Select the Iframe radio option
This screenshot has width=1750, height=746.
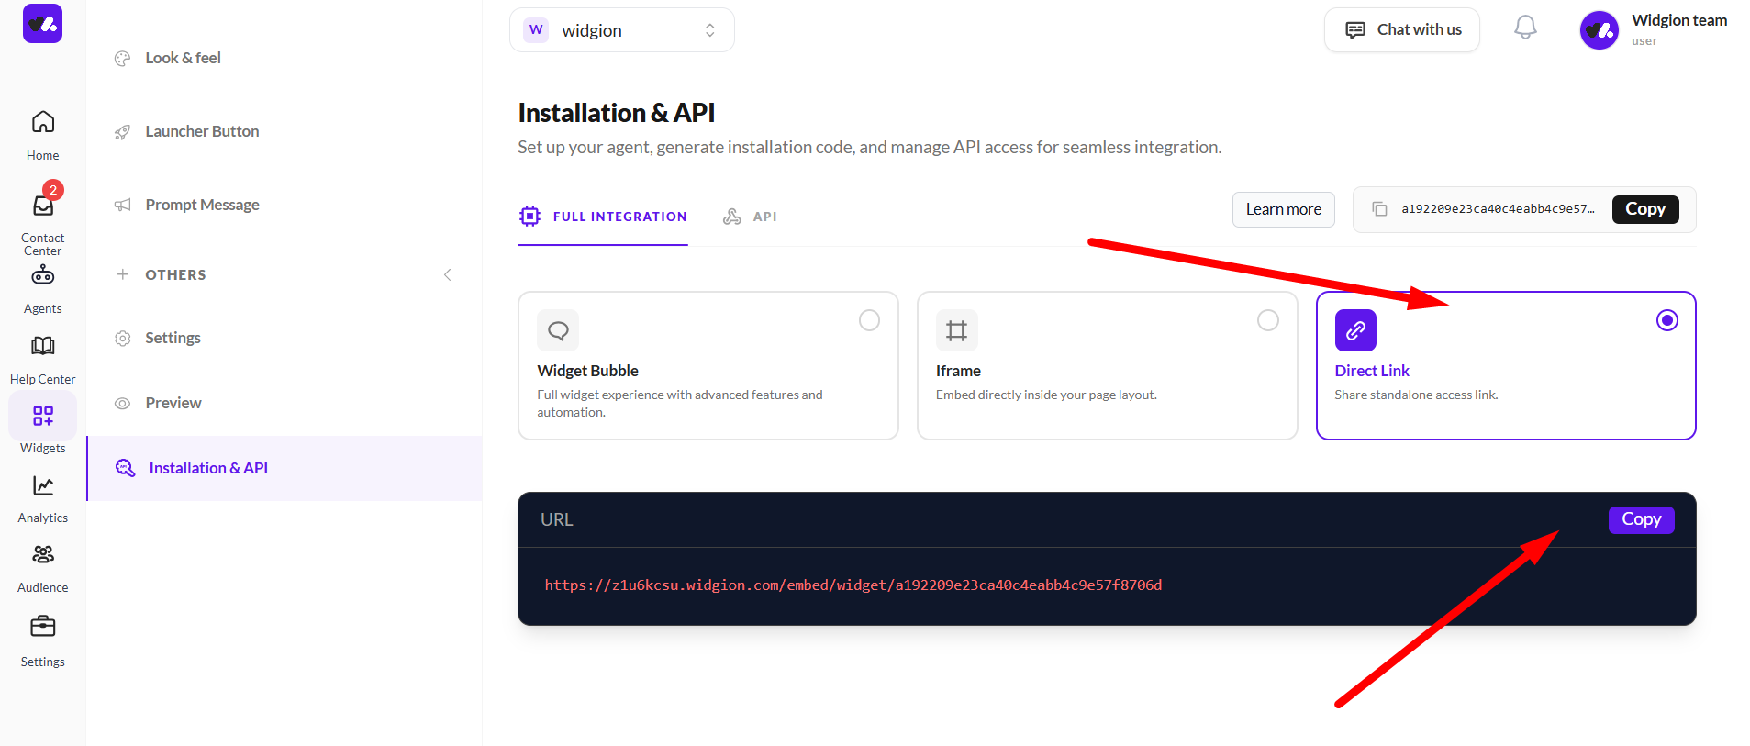click(1267, 320)
